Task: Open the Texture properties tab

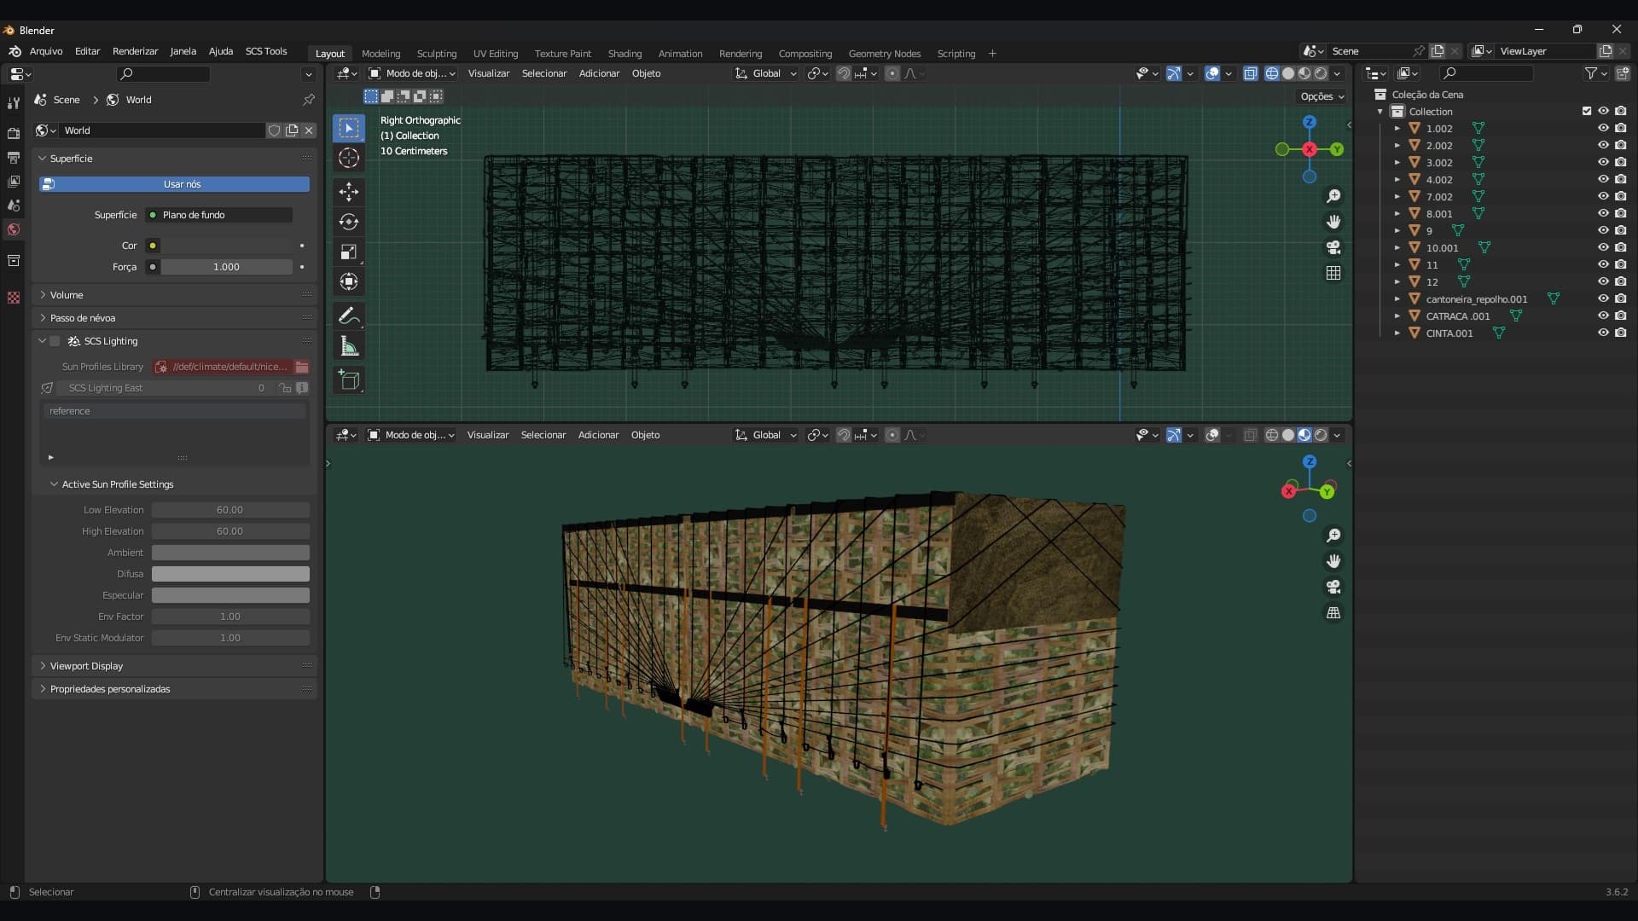Action: coord(13,298)
